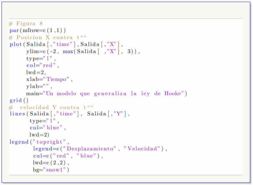
Task: Click the bg="snow1" argument
Action: pos(51,170)
